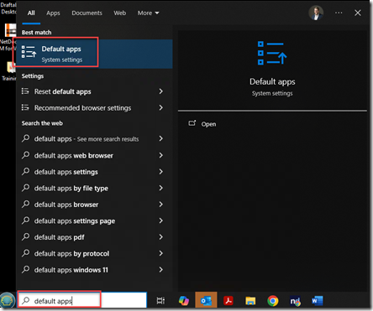
Task: Click the Default apps best match icon
Action: [x=29, y=52]
